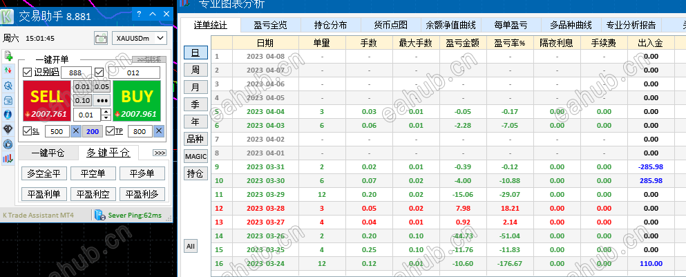Click the 多空全平 button
The height and width of the screenshot is (277, 686).
click(44, 173)
